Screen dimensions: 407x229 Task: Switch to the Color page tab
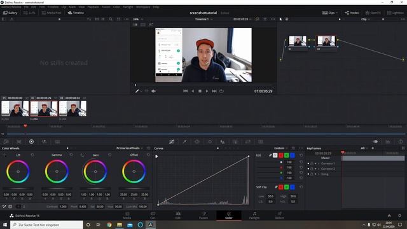click(x=229, y=215)
